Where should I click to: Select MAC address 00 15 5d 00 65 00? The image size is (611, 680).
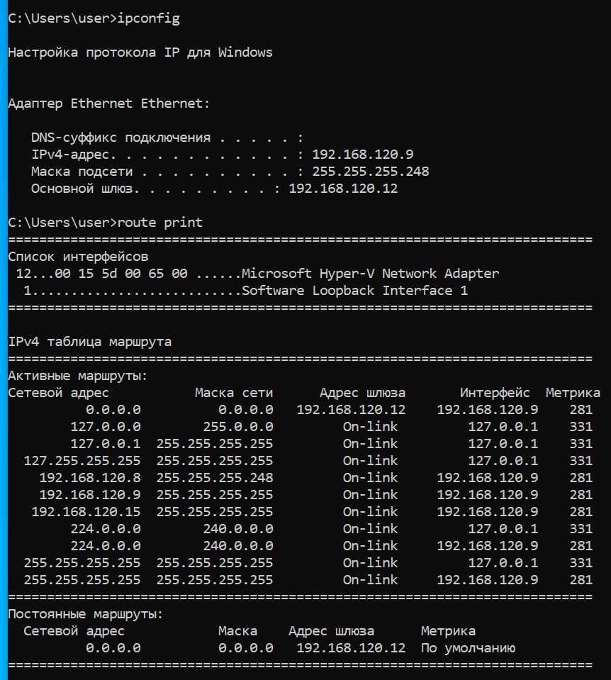121,274
